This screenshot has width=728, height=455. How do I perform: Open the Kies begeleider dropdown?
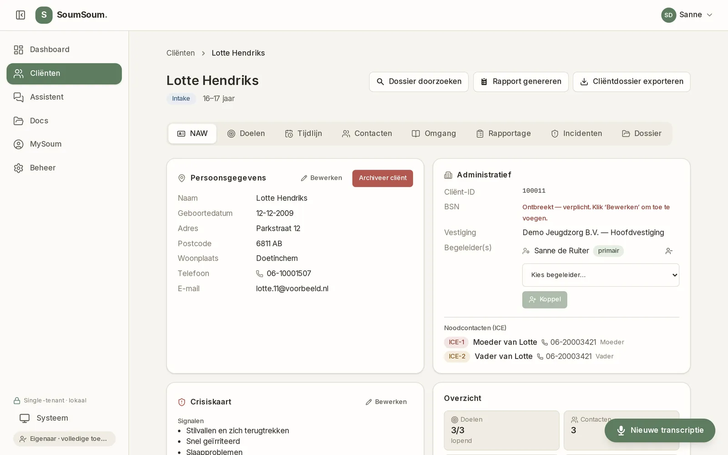[601, 275]
